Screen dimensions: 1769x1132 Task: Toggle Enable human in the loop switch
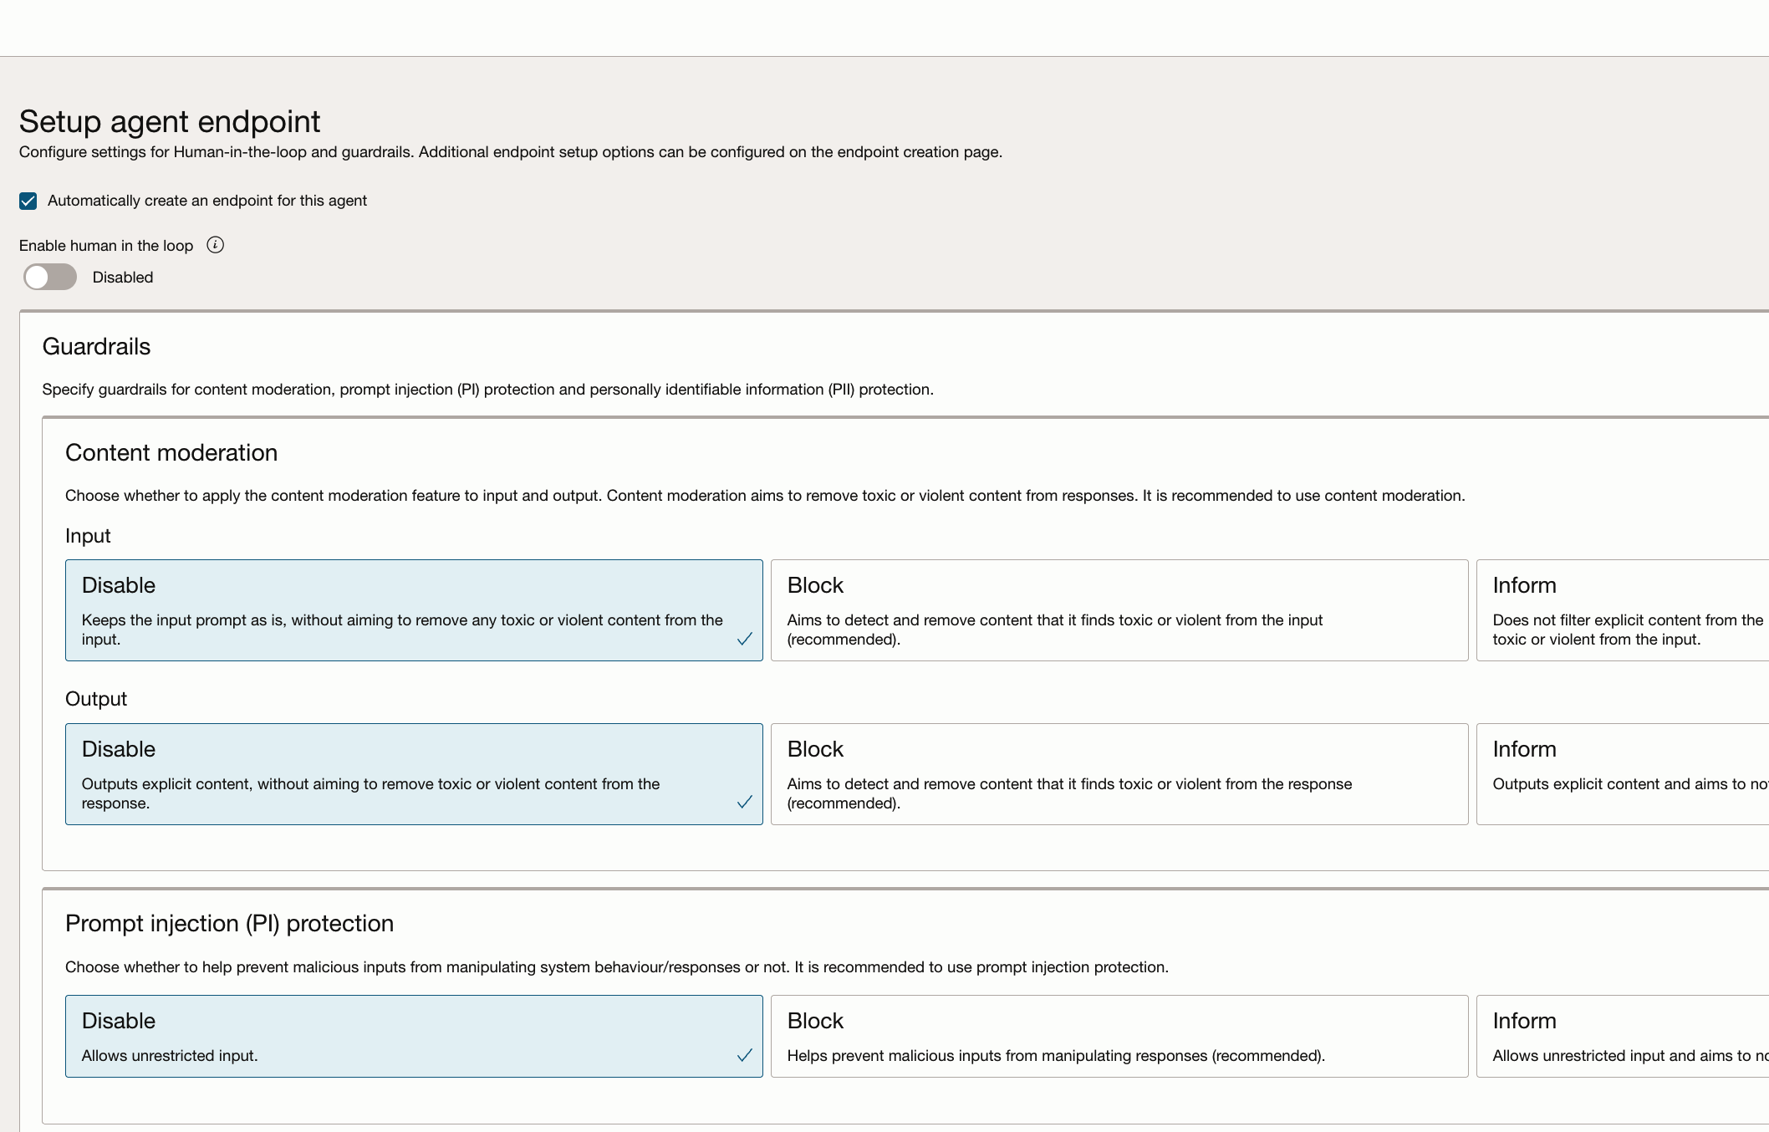(50, 277)
